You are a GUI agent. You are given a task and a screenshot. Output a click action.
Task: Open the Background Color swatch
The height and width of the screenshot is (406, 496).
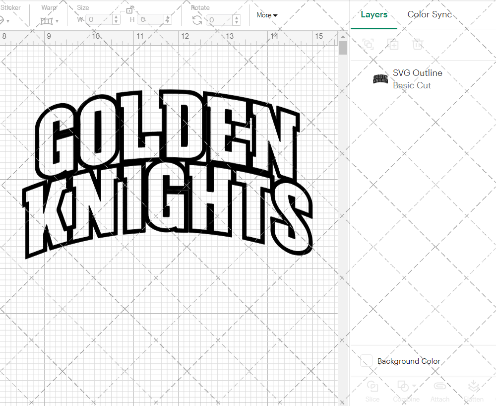(366, 361)
